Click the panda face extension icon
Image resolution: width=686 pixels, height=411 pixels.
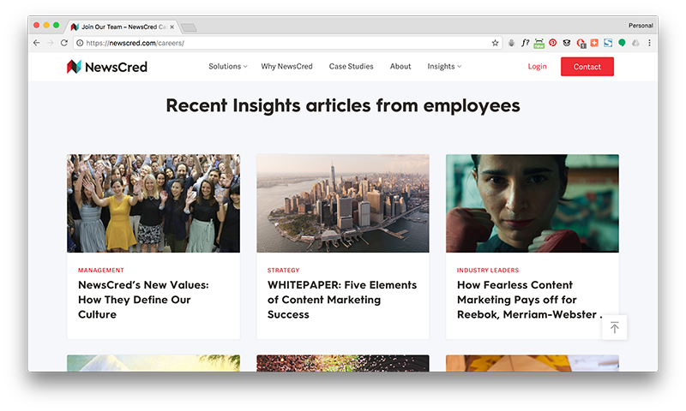pos(567,42)
